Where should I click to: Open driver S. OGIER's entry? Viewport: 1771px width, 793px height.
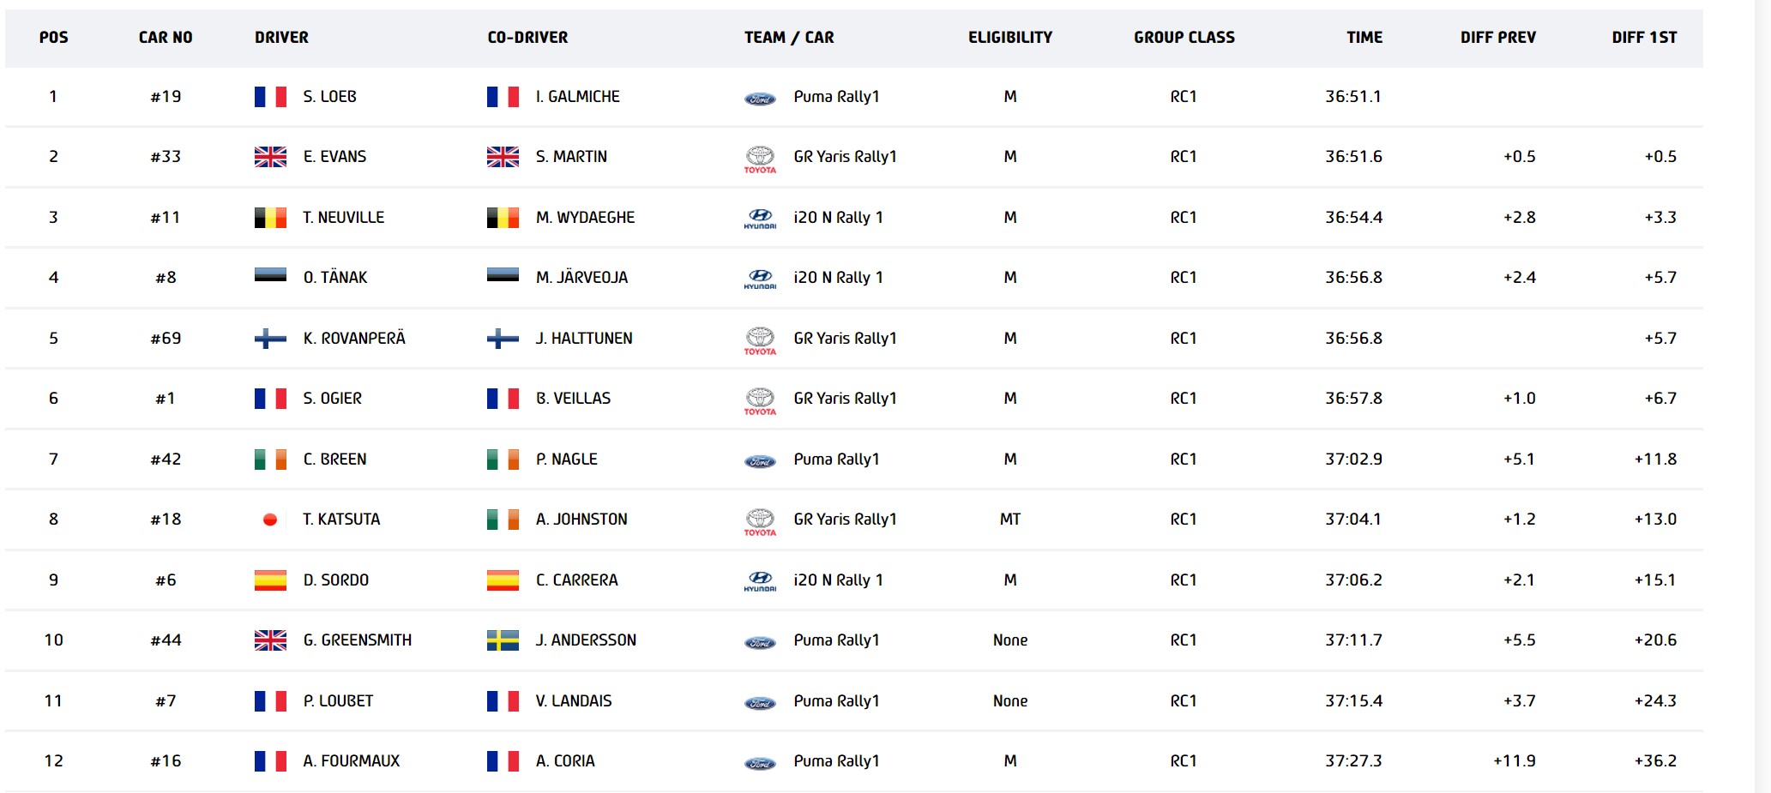pos(332,399)
